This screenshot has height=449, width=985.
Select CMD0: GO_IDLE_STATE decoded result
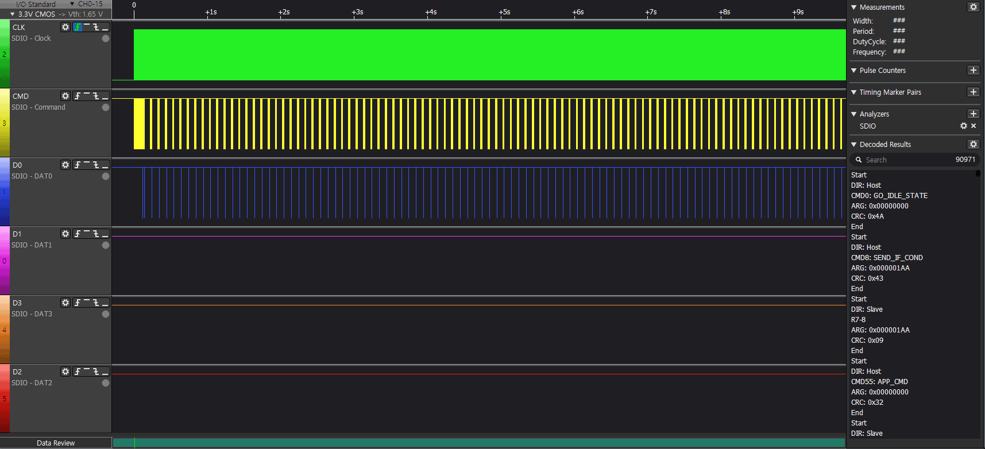pos(889,196)
